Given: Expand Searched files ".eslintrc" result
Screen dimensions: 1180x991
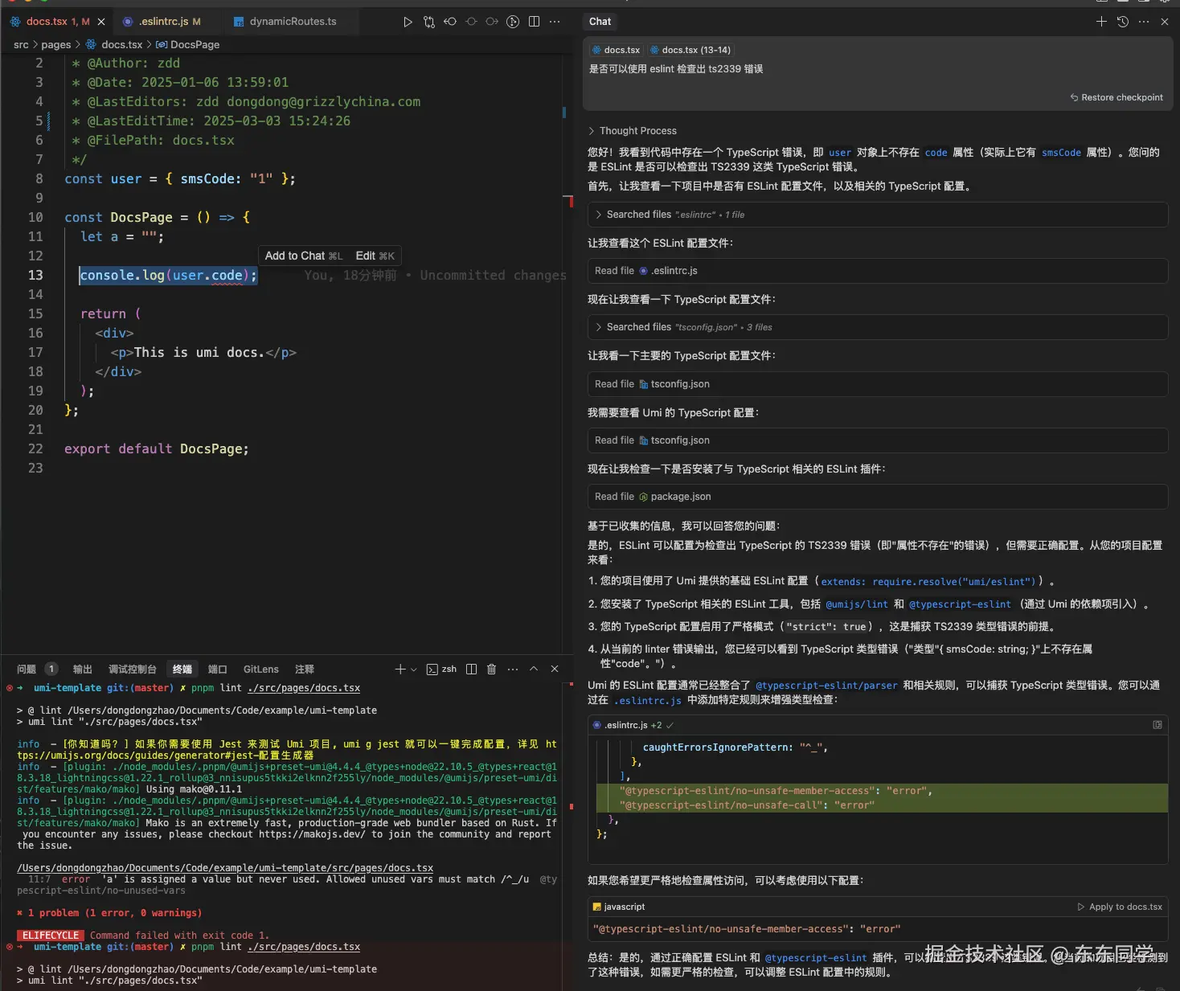Looking at the screenshot, I should tap(878, 215).
